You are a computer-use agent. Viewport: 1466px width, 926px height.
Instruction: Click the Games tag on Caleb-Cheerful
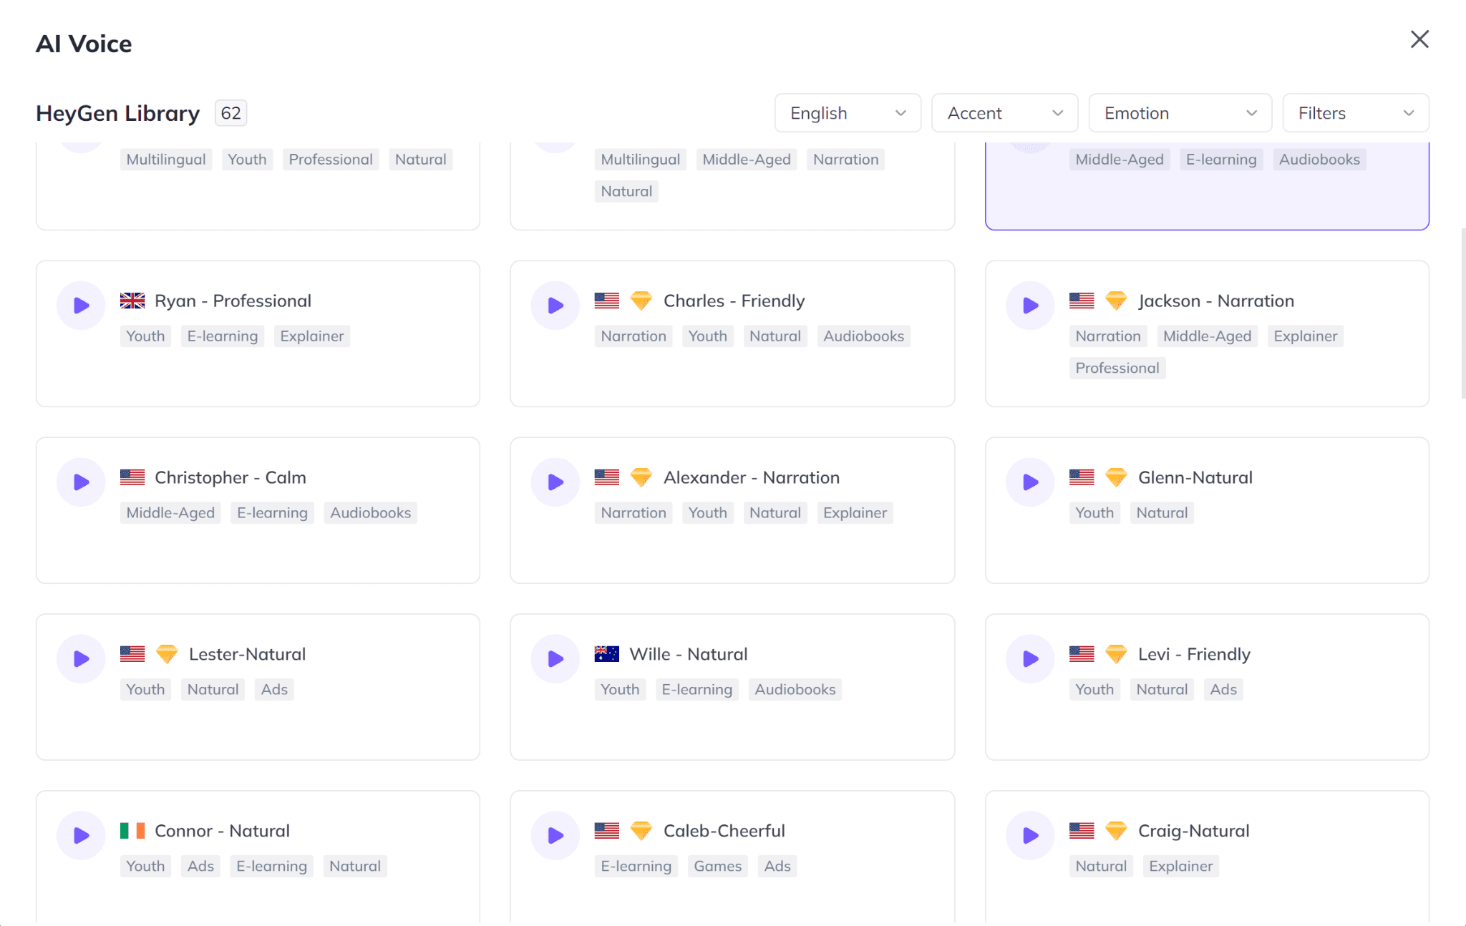tap(717, 867)
